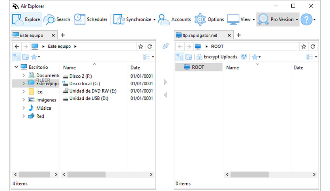Close the ftp.rapidgator.net tab
This screenshot has width=330, height=191.
(229, 36)
